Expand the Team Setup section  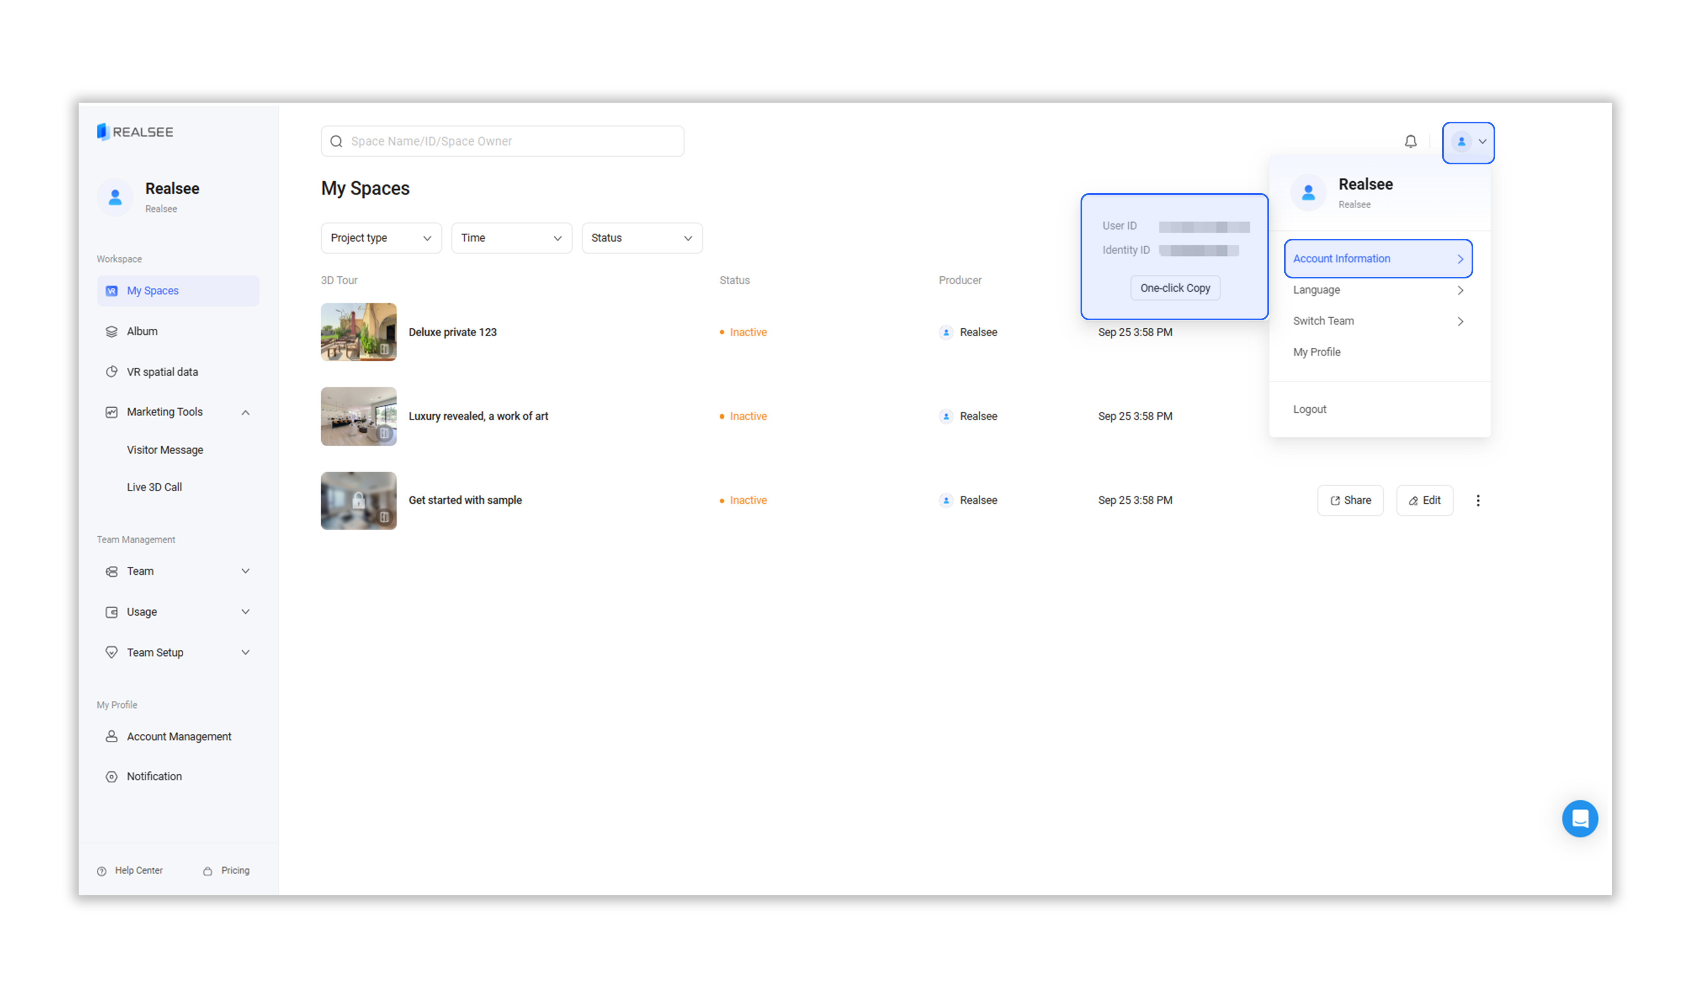click(246, 652)
